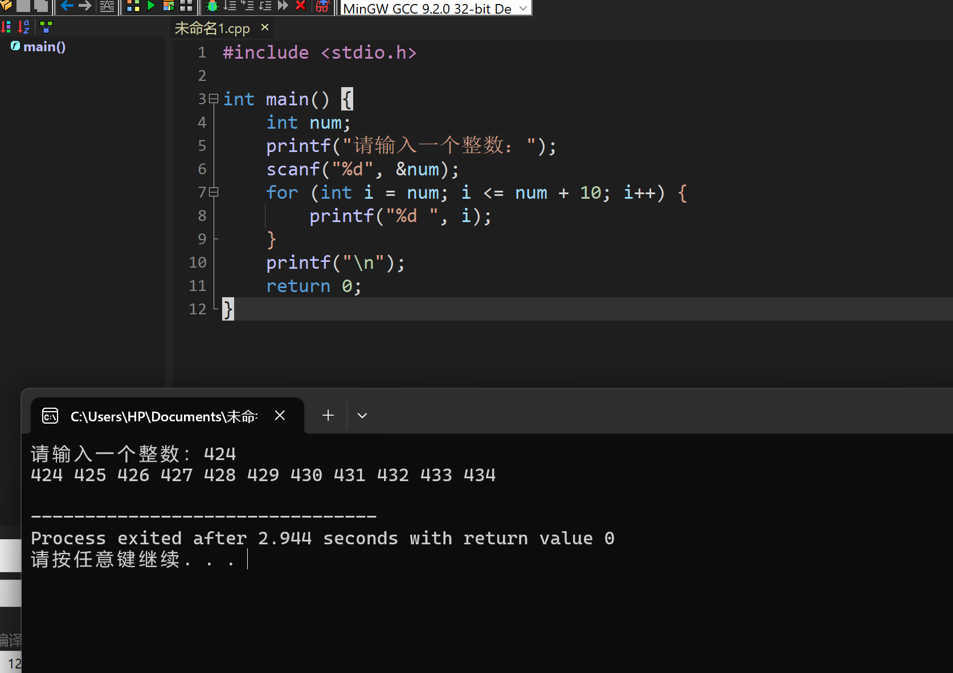This screenshot has height=673, width=953.
Task: Click the console output line starting 424 425
Action: (263, 475)
